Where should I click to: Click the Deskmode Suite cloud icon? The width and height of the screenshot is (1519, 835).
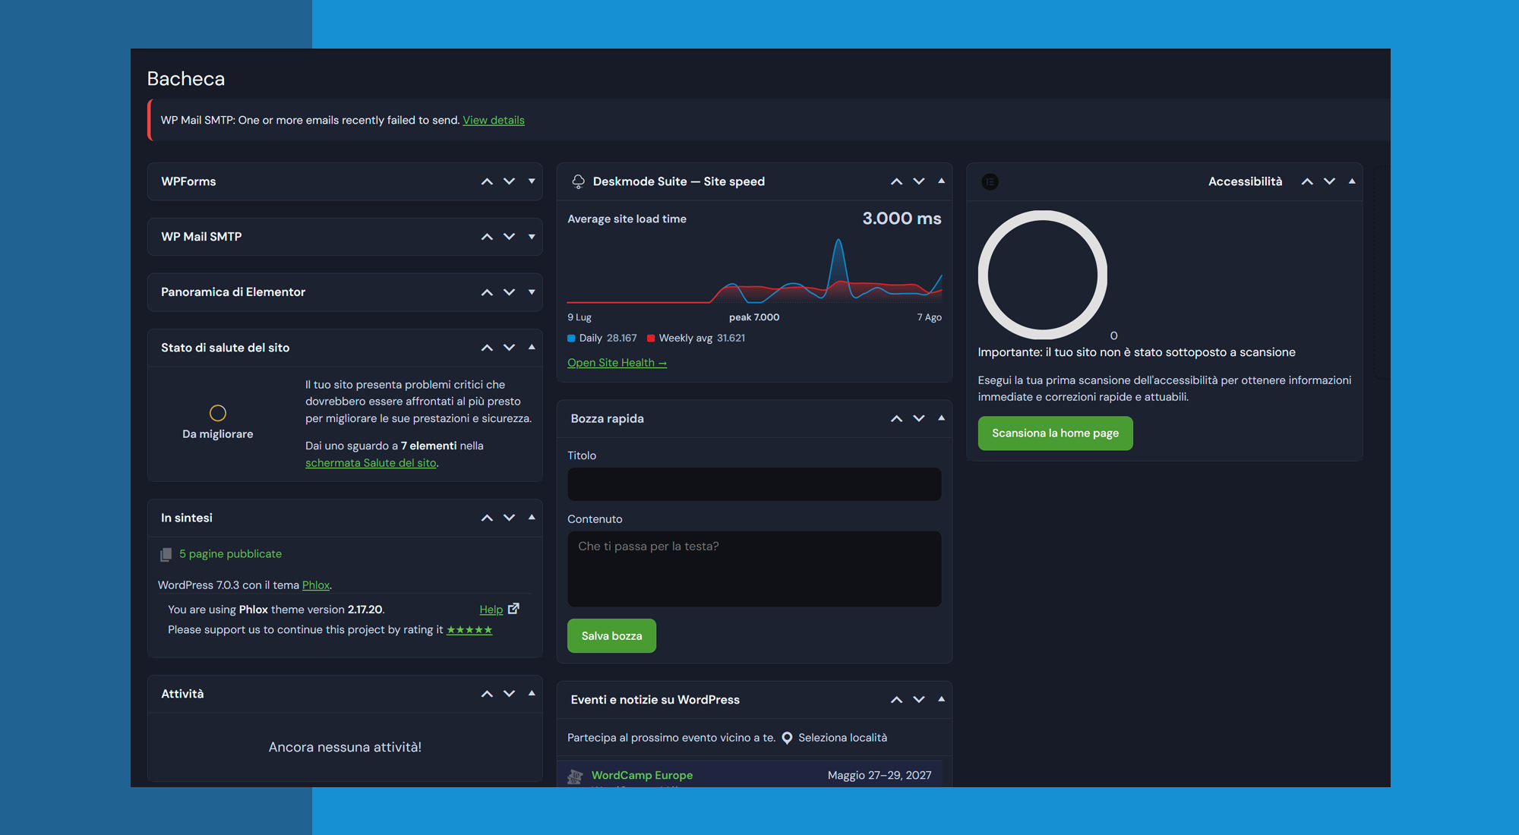pos(578,181)
